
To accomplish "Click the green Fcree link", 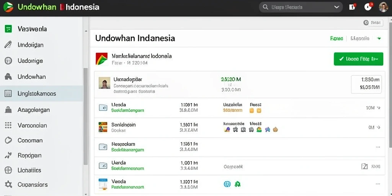I will (336, 39).
